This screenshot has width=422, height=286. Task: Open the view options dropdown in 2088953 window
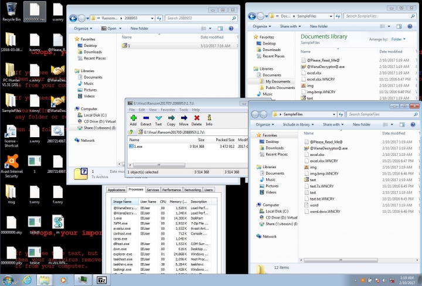[x=210, y=29]
